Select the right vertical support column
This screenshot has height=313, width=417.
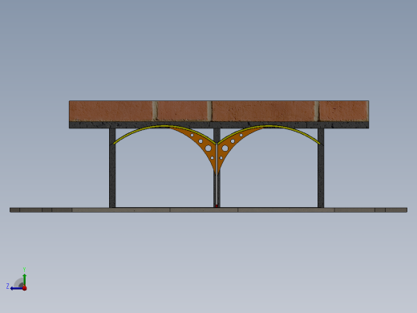point(321,168)
